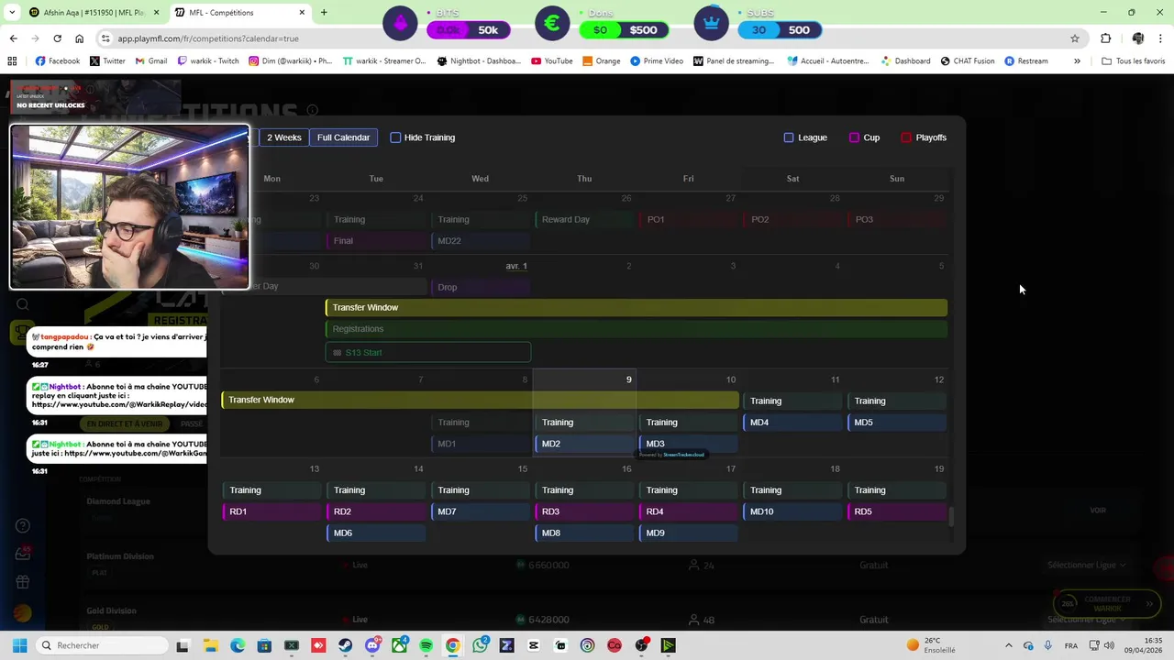This screenshot has width=1174, height=660.
Task: Show hidden system tray icons
Action: [1009, 645]
